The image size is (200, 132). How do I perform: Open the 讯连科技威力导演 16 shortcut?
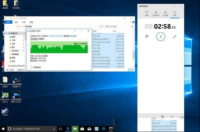pos(16,97)
